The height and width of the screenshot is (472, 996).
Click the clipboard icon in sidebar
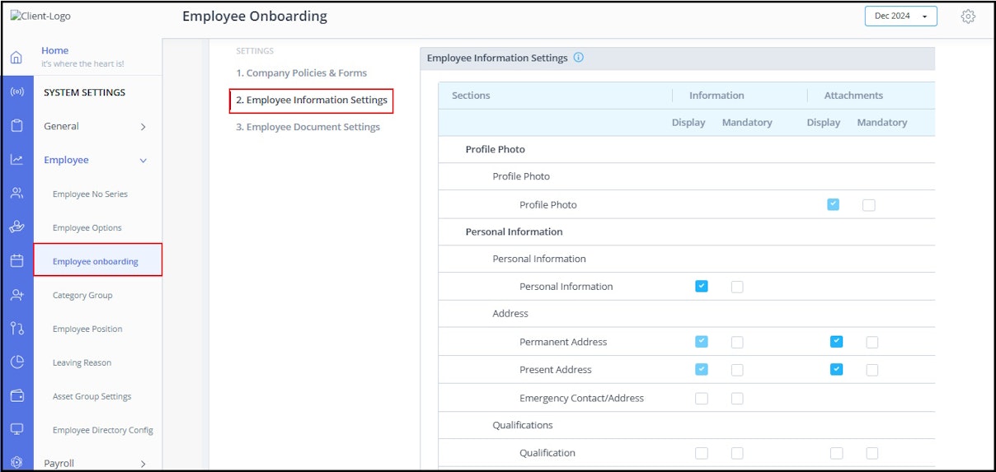[16, 126]
